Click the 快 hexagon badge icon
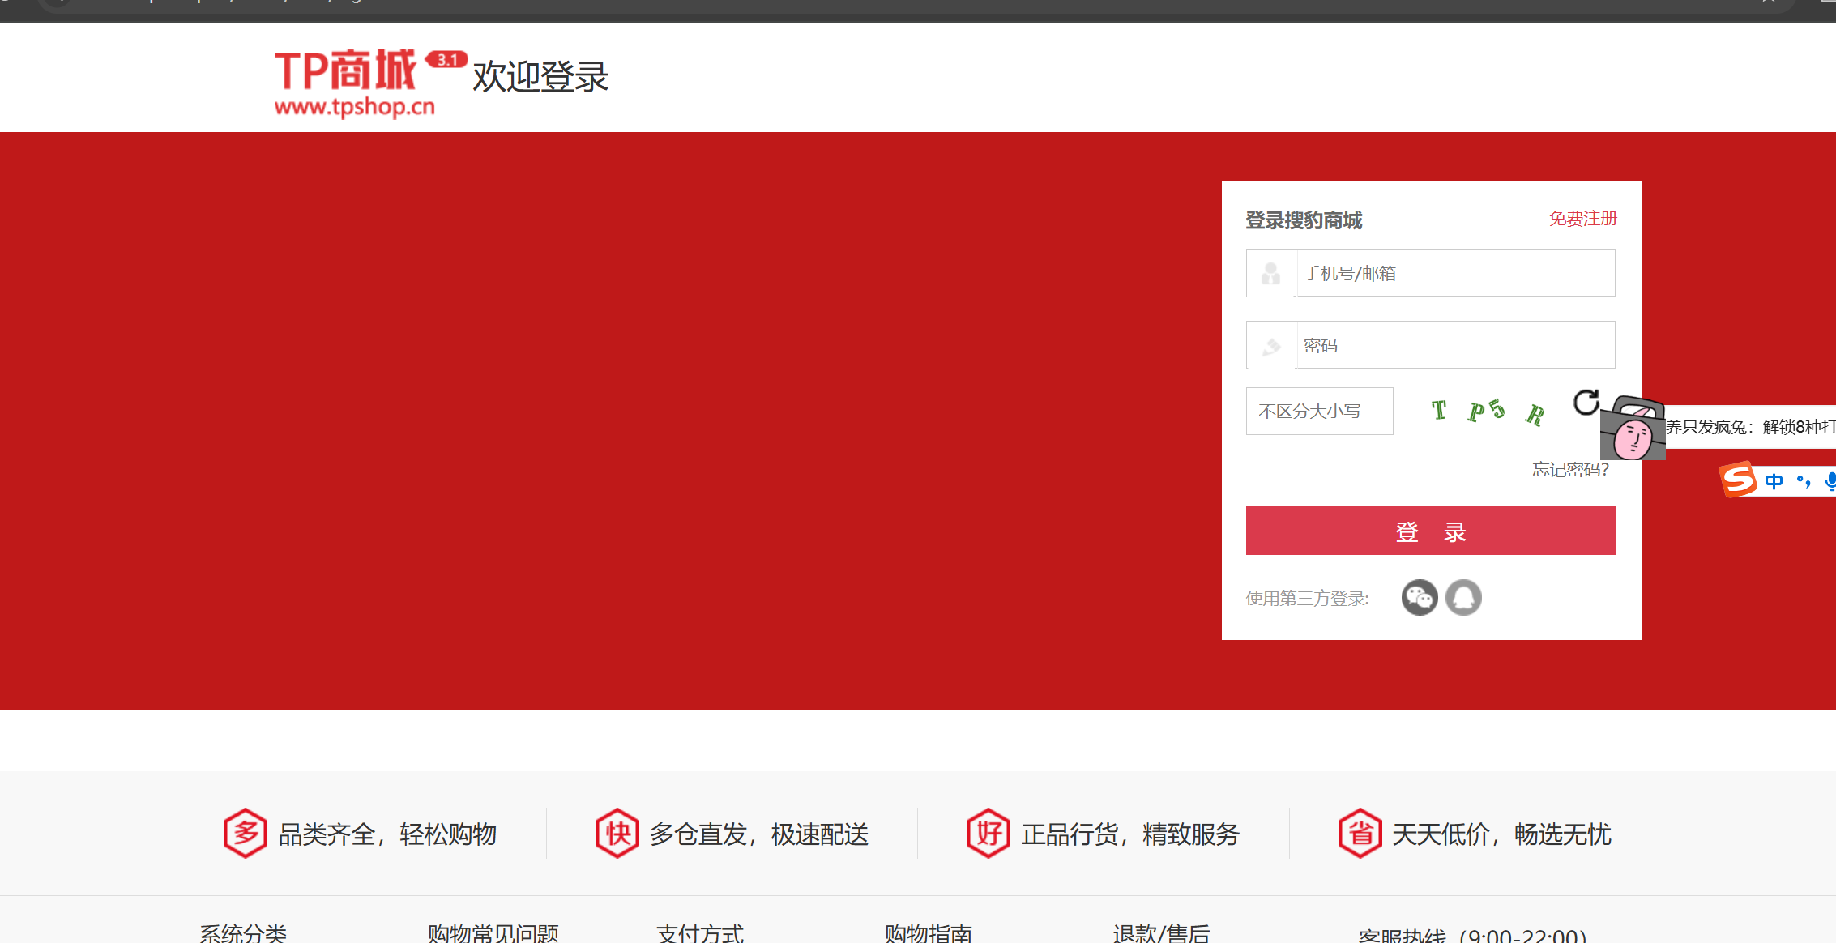 pos(617,833)
